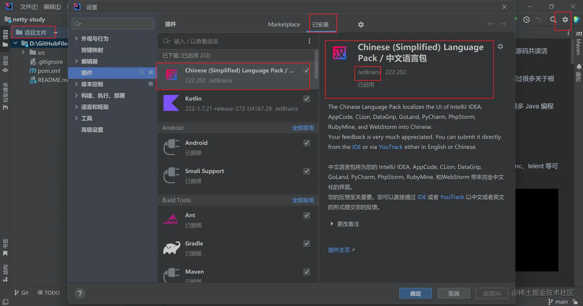Image resolution: width=583 pixels, height=306 pixels.
Task: Open the Bookmarks sidebar tool window
Action: pos(5,247)
